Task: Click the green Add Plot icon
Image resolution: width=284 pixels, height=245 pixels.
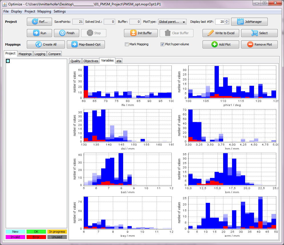Action: coord(214,44)
